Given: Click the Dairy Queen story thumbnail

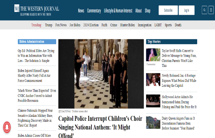Looking at the screenshot, I should click(x=153, y=122).
